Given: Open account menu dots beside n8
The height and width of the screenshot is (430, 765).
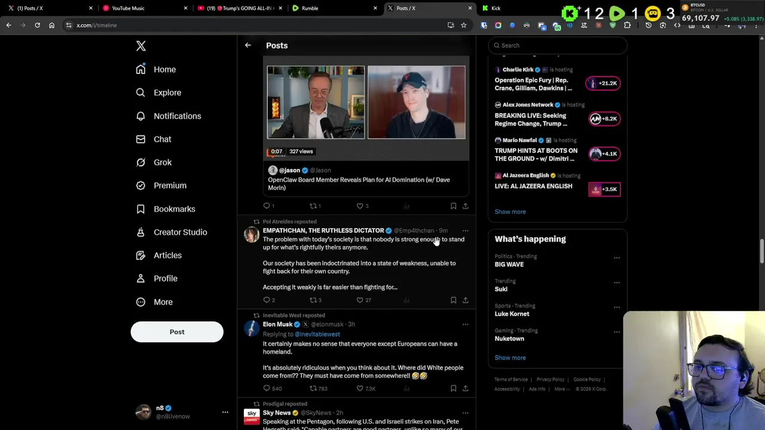Looking at the screenshot, I should click(x=225, y=412).
